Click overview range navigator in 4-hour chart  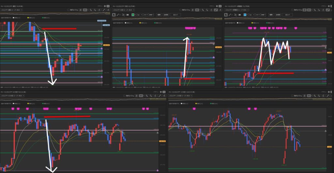click(279, 19)
